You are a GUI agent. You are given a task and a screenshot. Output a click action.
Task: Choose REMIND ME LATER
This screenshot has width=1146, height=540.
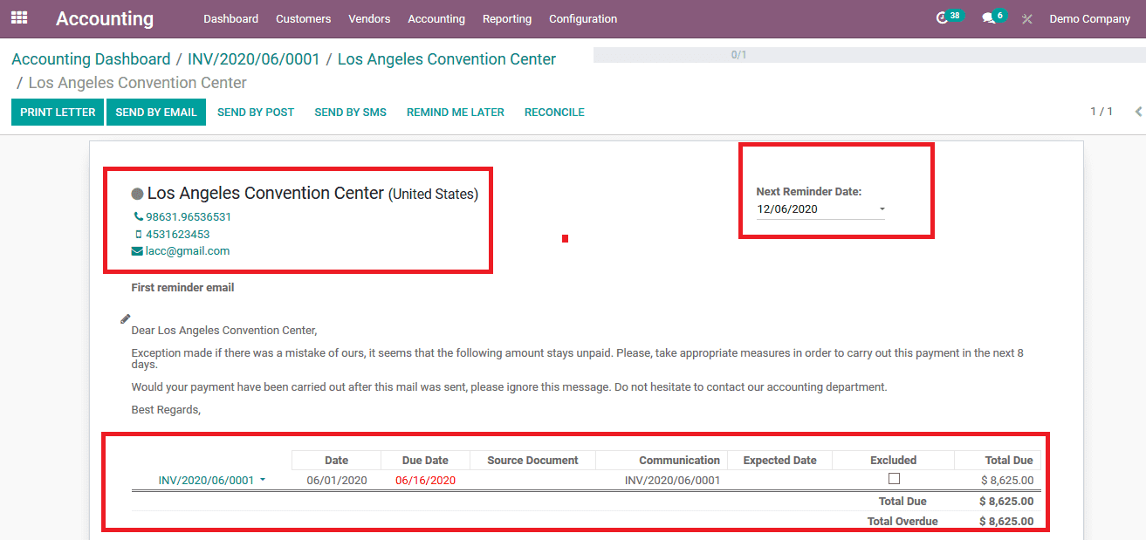coord(456,112)
